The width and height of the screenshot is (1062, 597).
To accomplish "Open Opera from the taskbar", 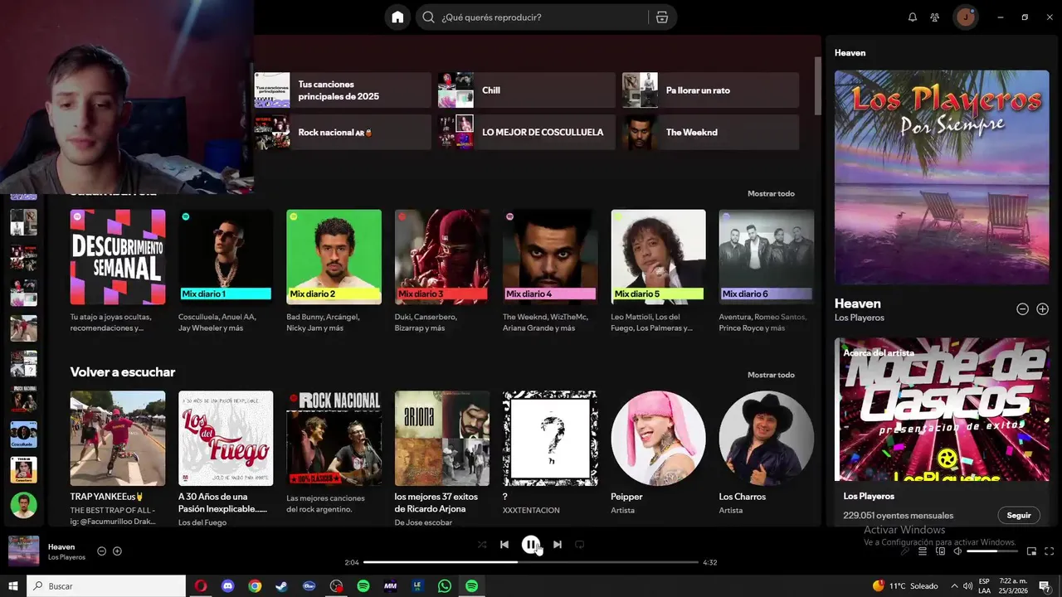I will (201, 586).
